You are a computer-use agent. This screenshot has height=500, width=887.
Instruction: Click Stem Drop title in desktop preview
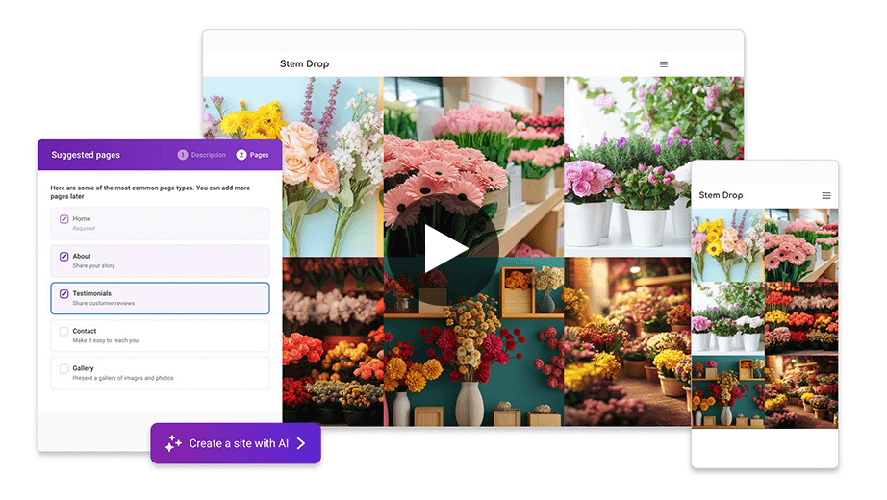(x=304, y=64)
